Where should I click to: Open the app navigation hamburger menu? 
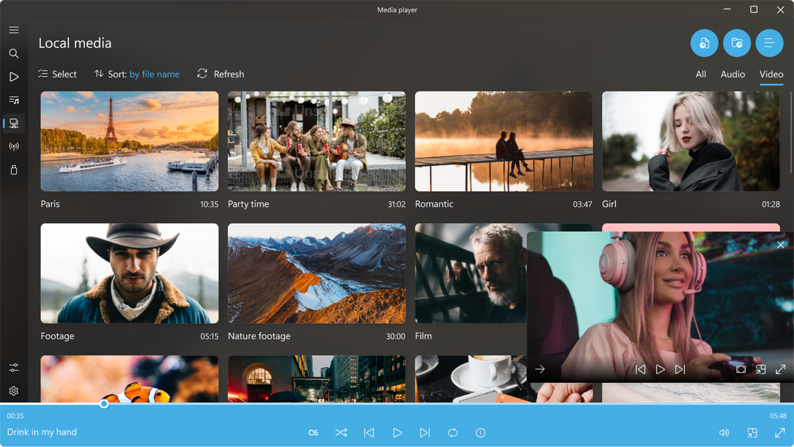(x=14, y=30)
